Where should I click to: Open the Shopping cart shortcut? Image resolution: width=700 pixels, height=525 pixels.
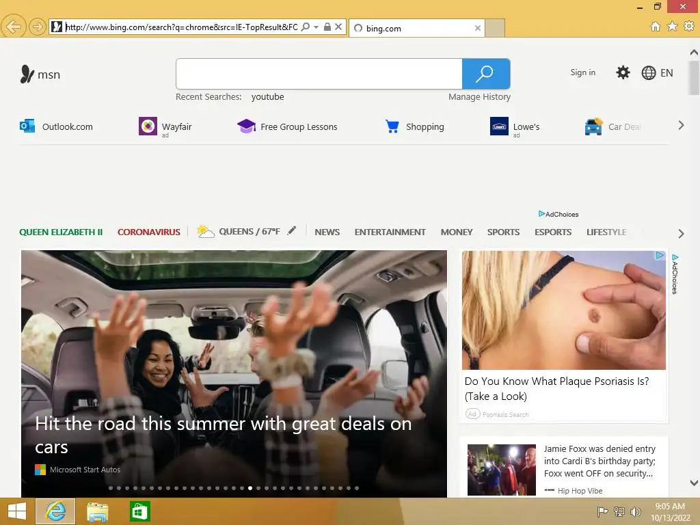tap(415, 126)
